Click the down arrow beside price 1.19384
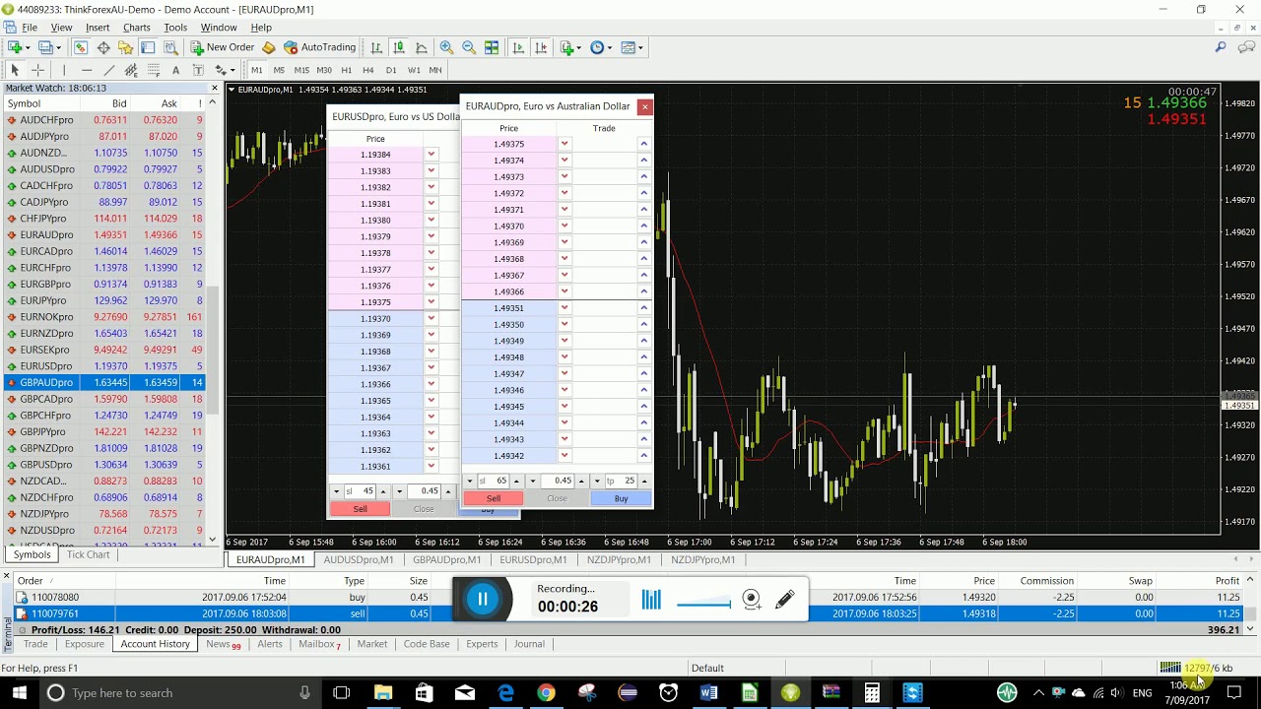Image resolution: width=1261 pixels, height=709 pixels. 431,155
